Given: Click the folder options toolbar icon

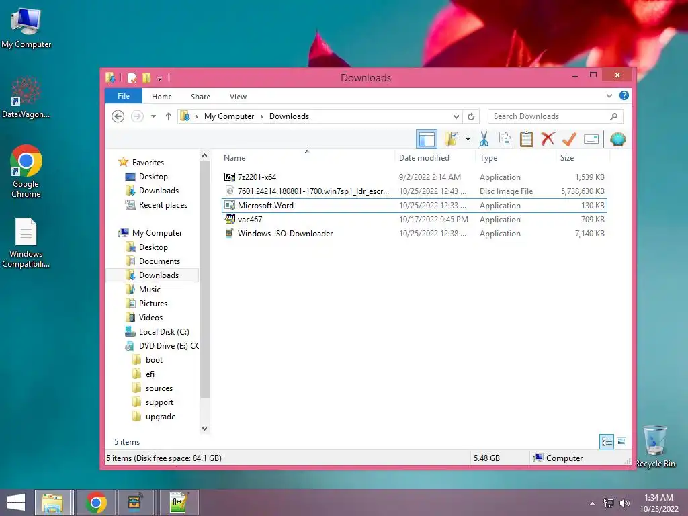Looking at the screenshot, I should 451,139.
